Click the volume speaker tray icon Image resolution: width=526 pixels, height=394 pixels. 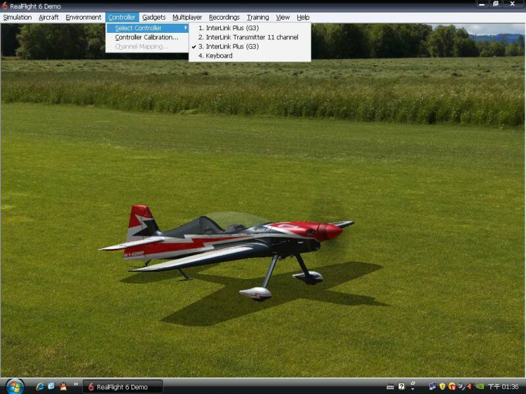pyautogui.click(x=469, y=387)
